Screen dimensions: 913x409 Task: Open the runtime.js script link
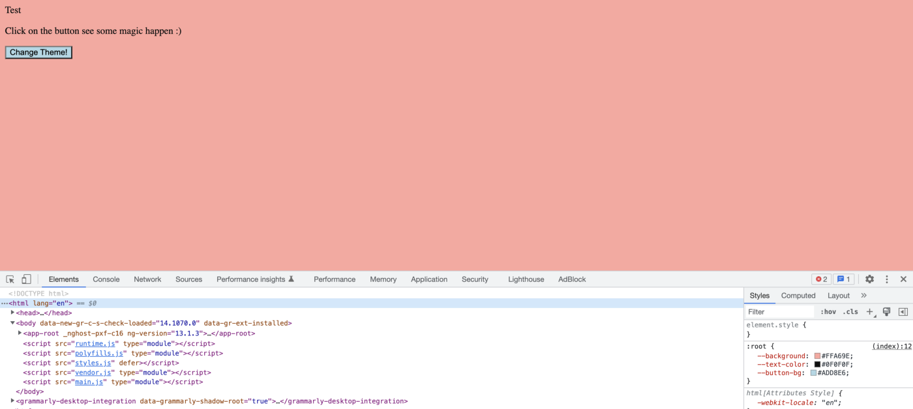point(95,343)
